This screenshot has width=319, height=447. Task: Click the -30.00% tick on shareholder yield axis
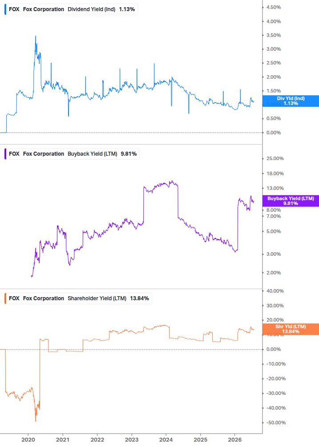(276, 394)
